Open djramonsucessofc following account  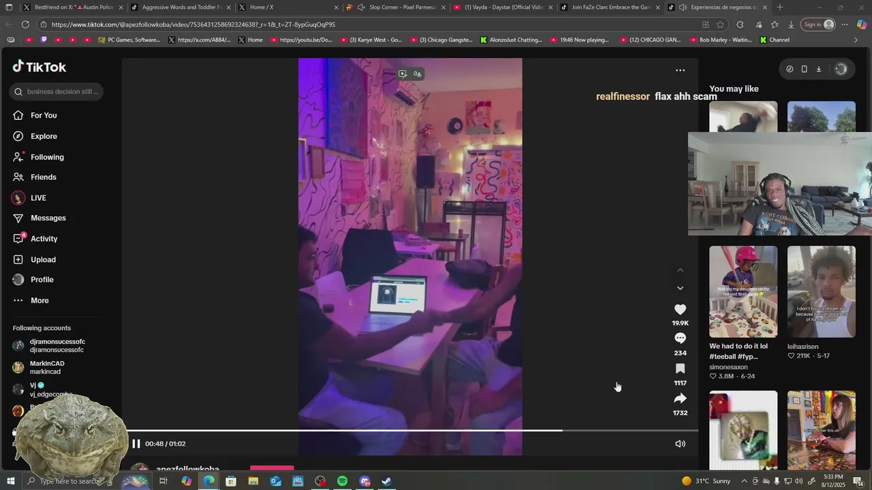point(57,346)
